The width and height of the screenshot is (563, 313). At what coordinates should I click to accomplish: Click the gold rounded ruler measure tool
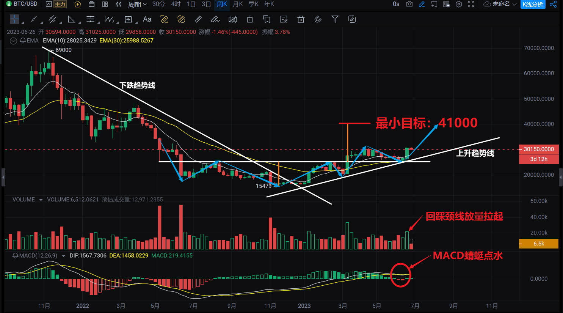181,19
